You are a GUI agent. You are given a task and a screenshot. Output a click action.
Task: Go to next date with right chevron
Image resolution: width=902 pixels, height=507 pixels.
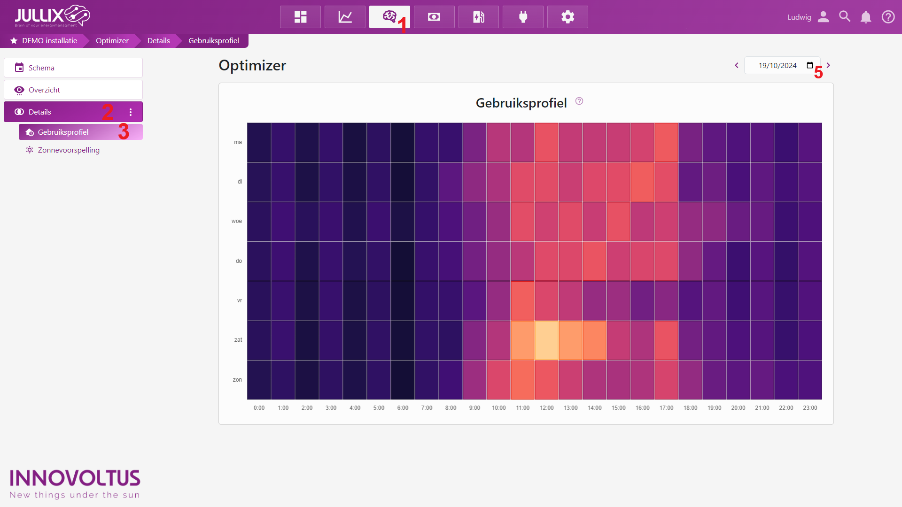(828, 65)
